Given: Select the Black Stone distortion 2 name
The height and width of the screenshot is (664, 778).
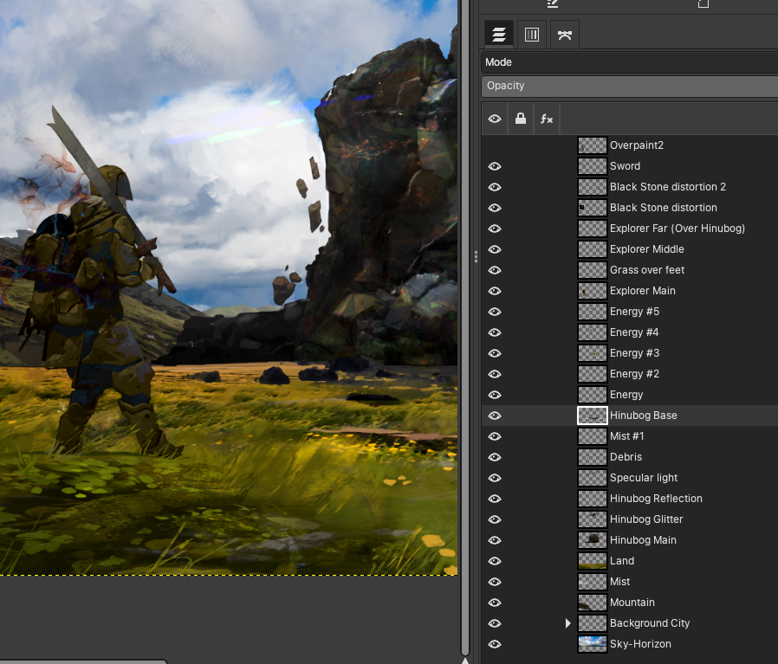Looking at the screenshot, I should [668, 187].
